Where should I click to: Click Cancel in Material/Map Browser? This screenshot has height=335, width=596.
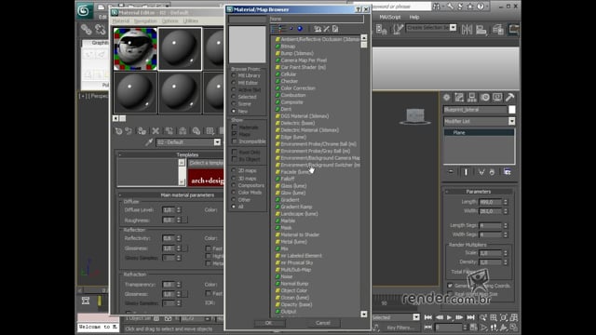point(323,323)
